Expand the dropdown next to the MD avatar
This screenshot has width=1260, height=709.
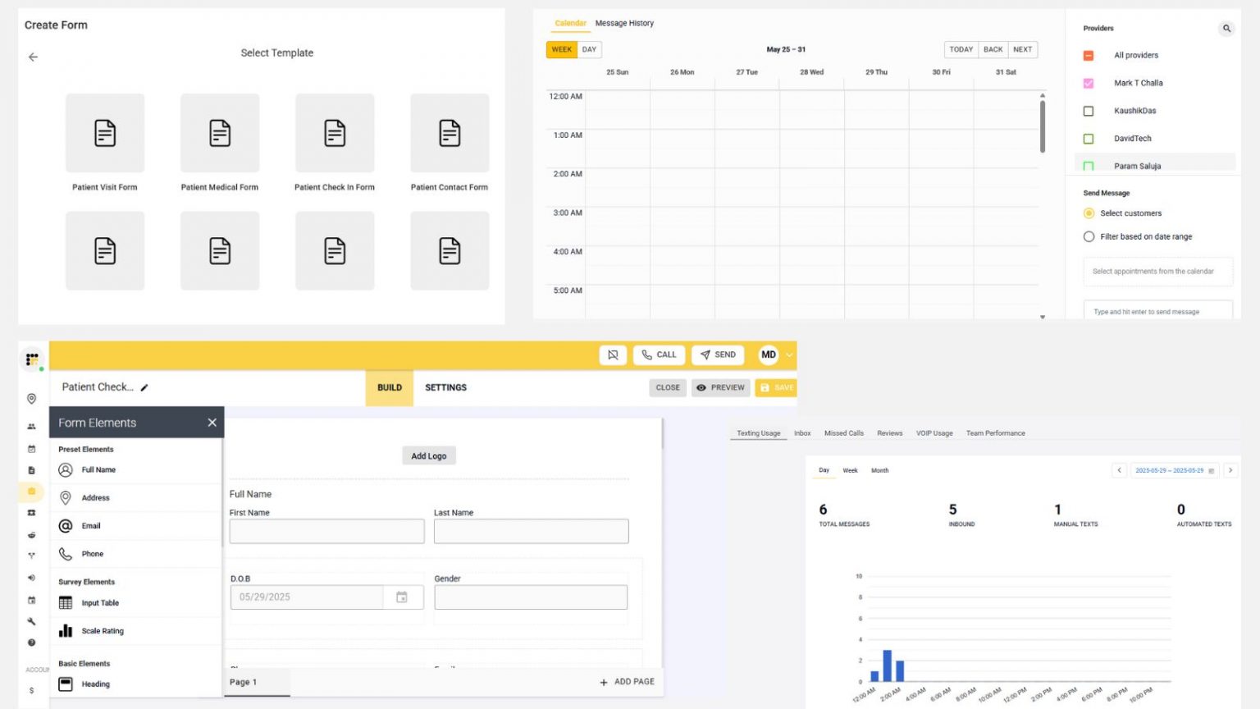(x=789, y=354)
